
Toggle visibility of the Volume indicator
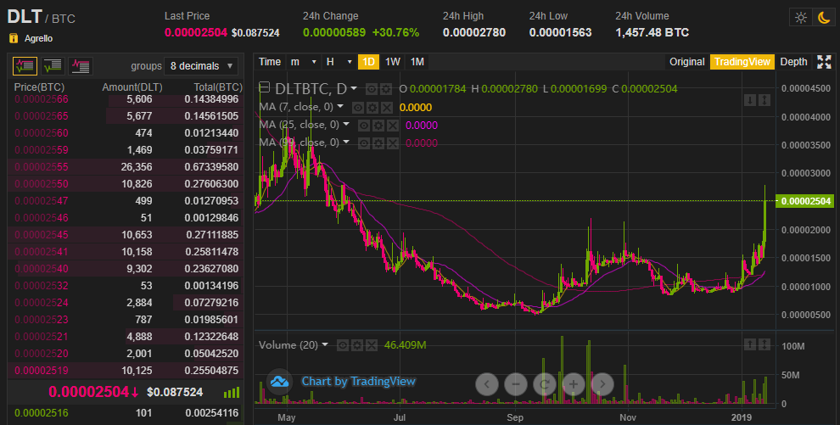coord(343,345)
